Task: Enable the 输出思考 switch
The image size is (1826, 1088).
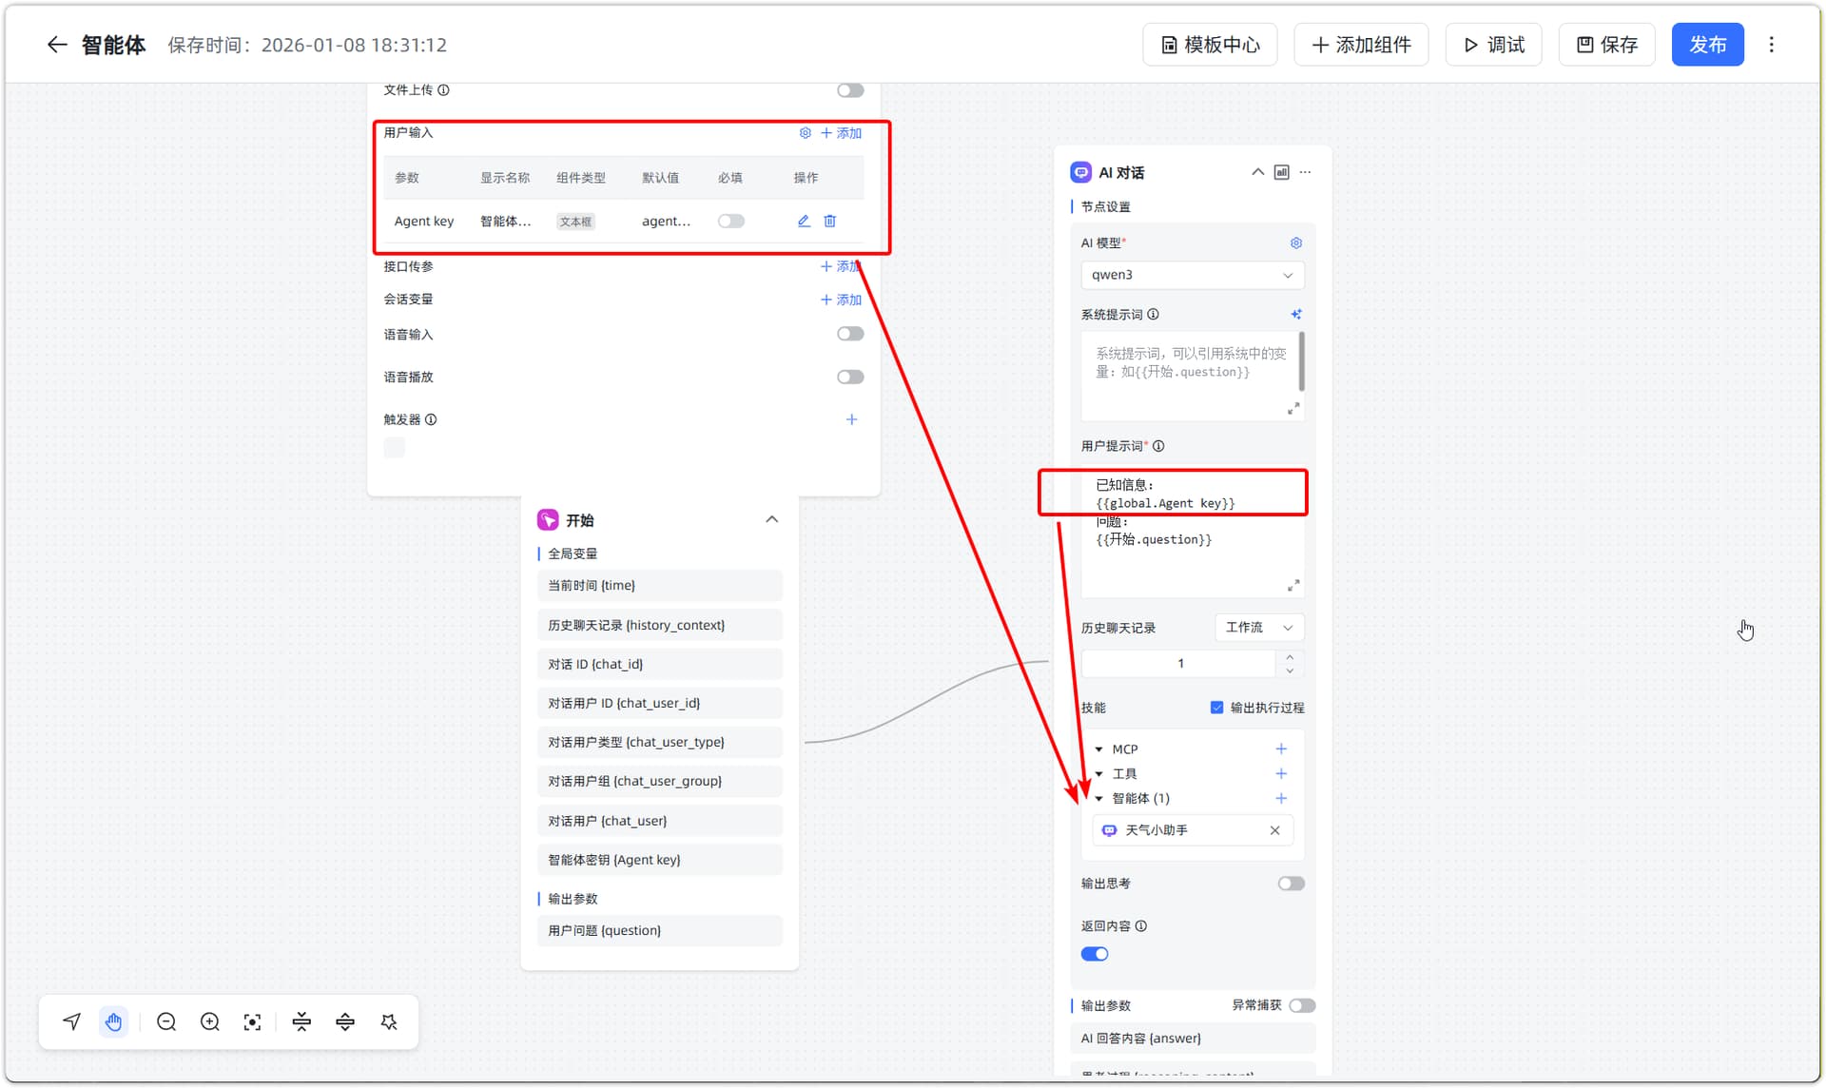Action: (1291, 884)
